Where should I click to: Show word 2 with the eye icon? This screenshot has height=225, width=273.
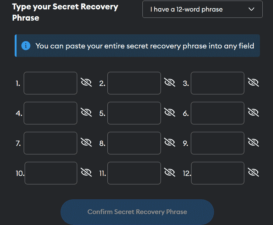tap(170, 82)
